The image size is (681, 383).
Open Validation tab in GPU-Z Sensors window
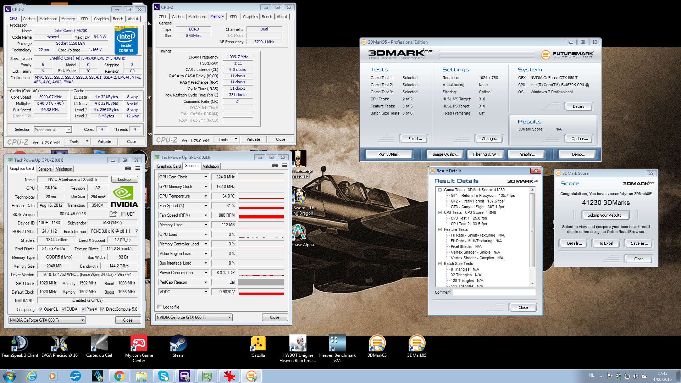(x=211, y=166)
